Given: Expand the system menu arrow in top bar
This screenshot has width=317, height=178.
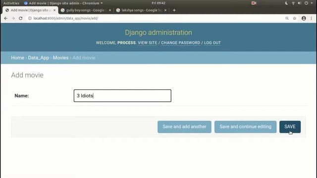Looking at the screenshot, I should [x=312, y=3].
